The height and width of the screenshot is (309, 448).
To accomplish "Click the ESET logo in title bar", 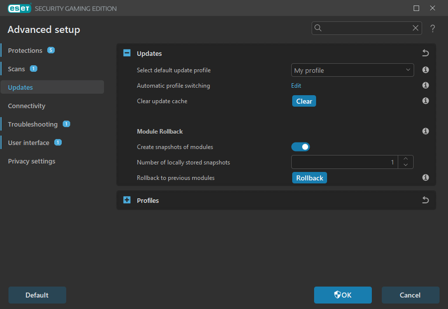I will 19,8.
